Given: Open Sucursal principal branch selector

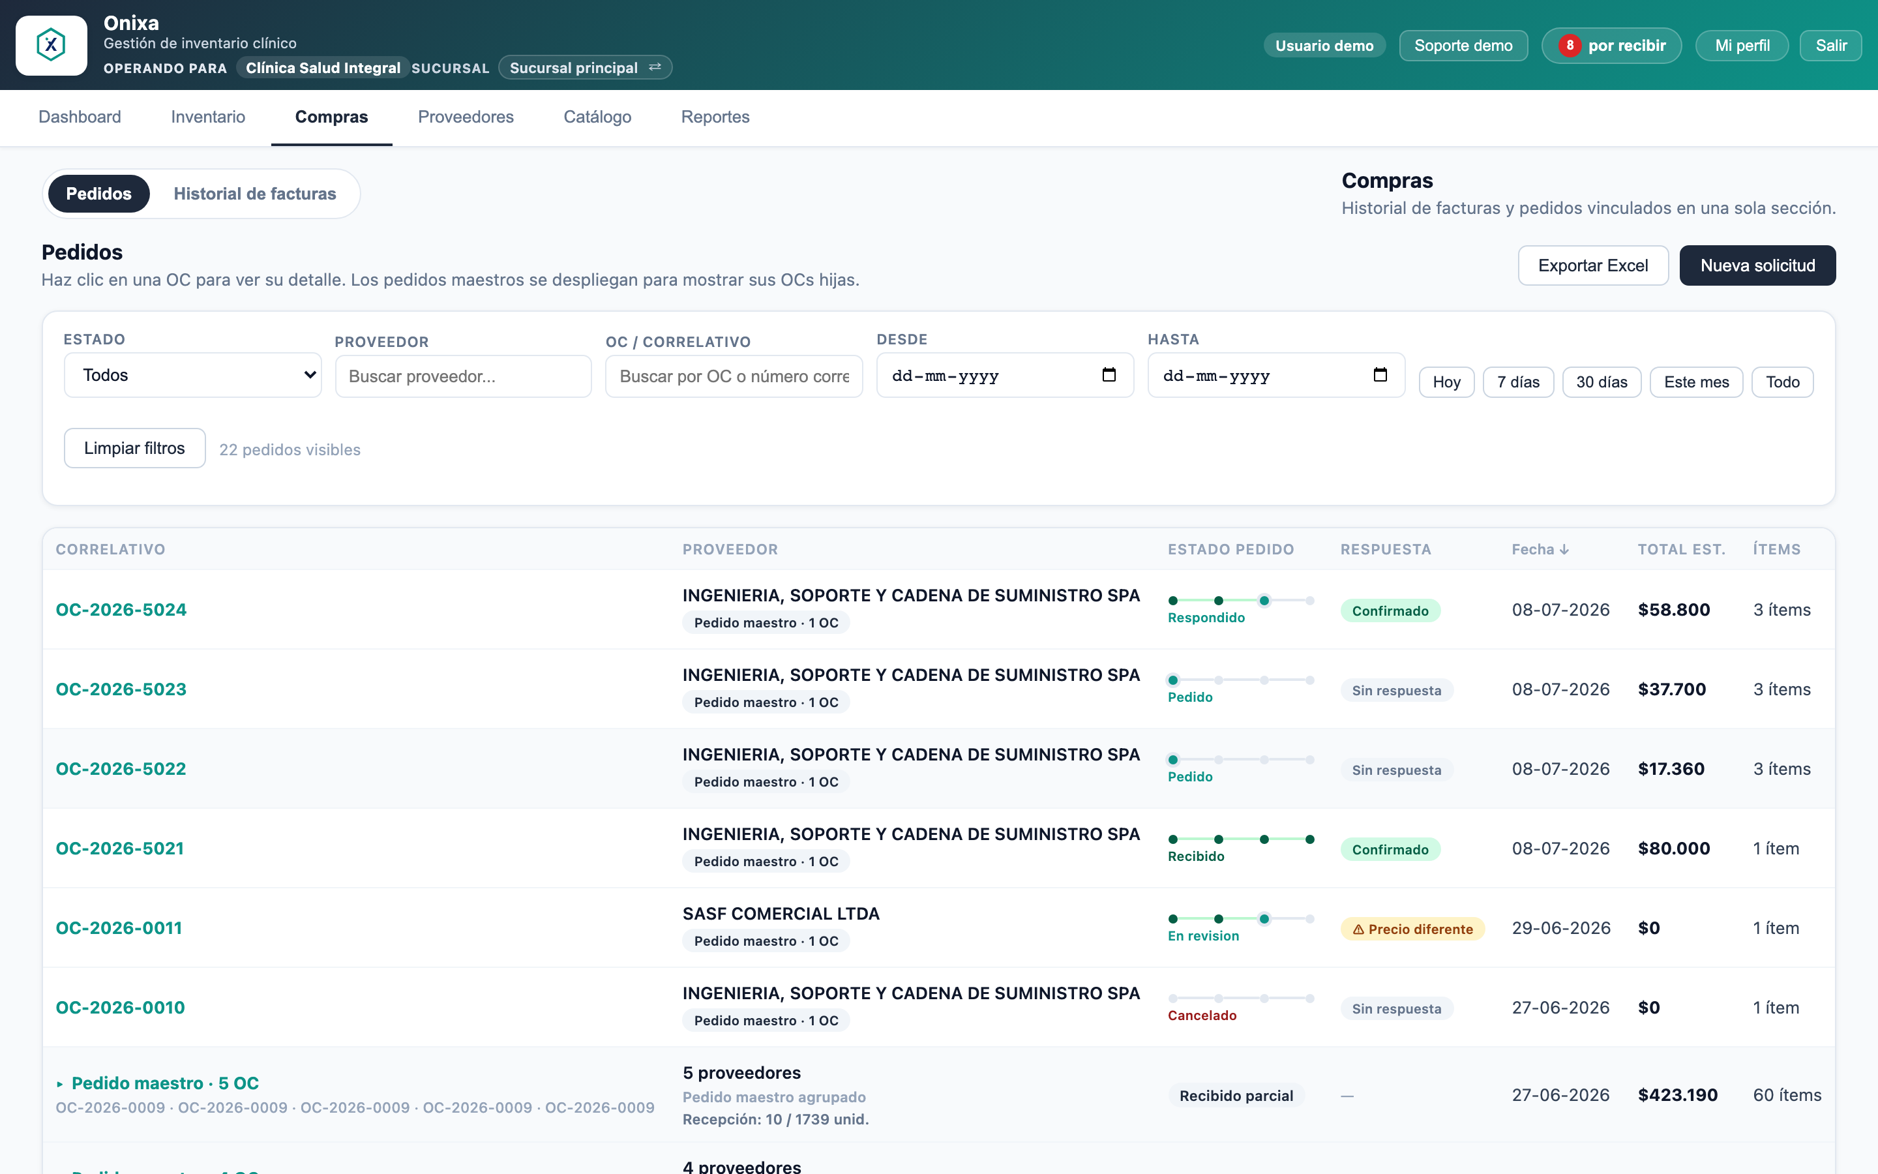Looking at the screenshot, I should pyautogui.click(x=585, y=68).
